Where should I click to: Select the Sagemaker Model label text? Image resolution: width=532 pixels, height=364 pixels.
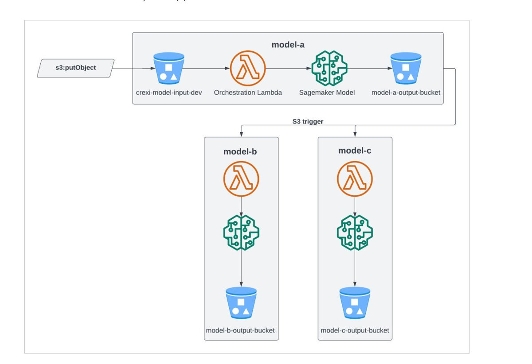(x=327, y=93)
